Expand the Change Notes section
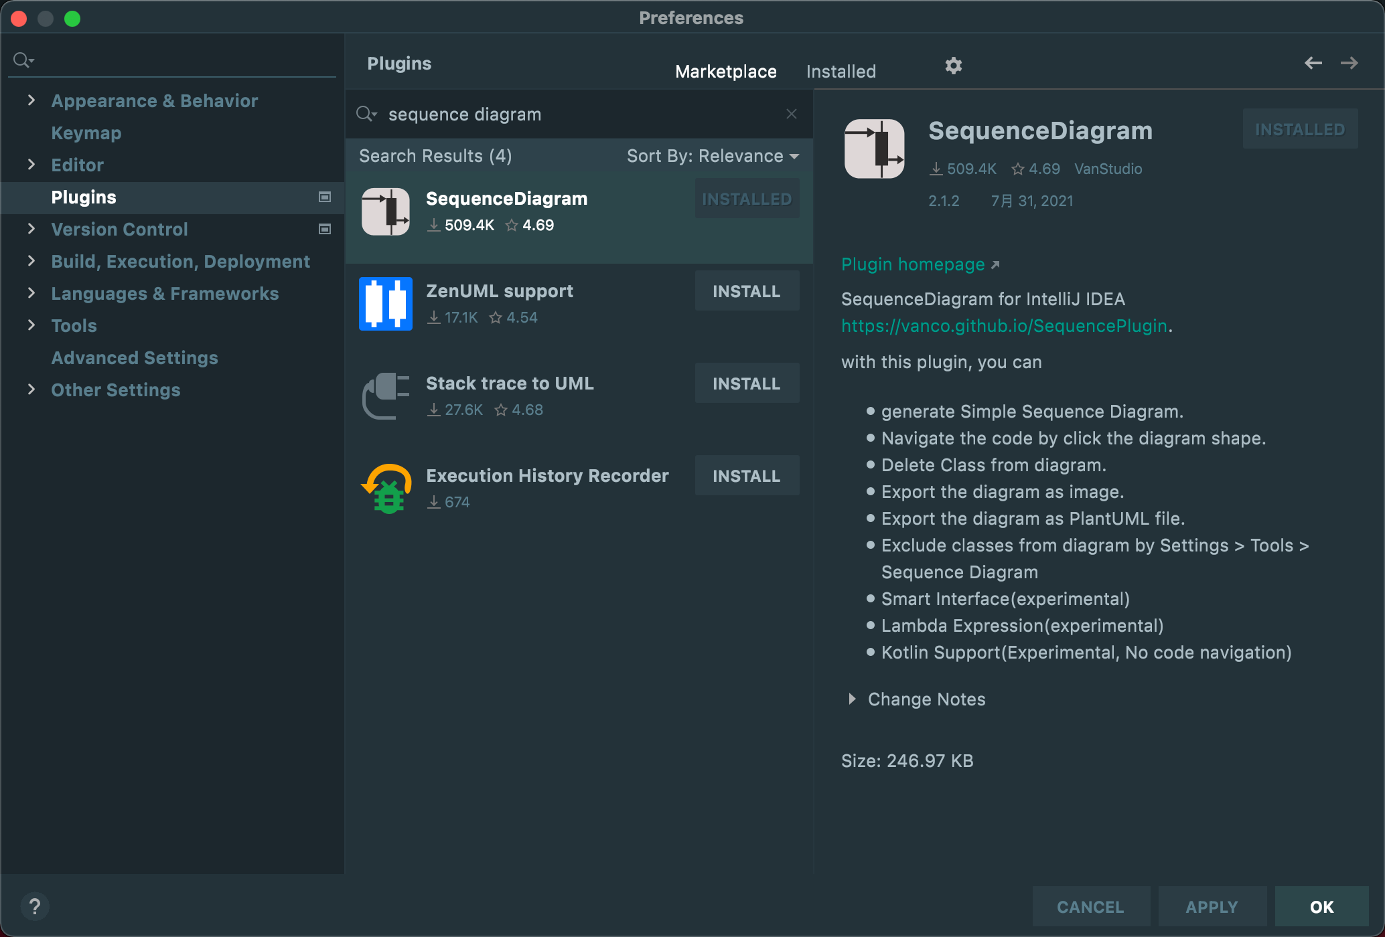This screenshot has width=1385, height=937. click(852, 699)
